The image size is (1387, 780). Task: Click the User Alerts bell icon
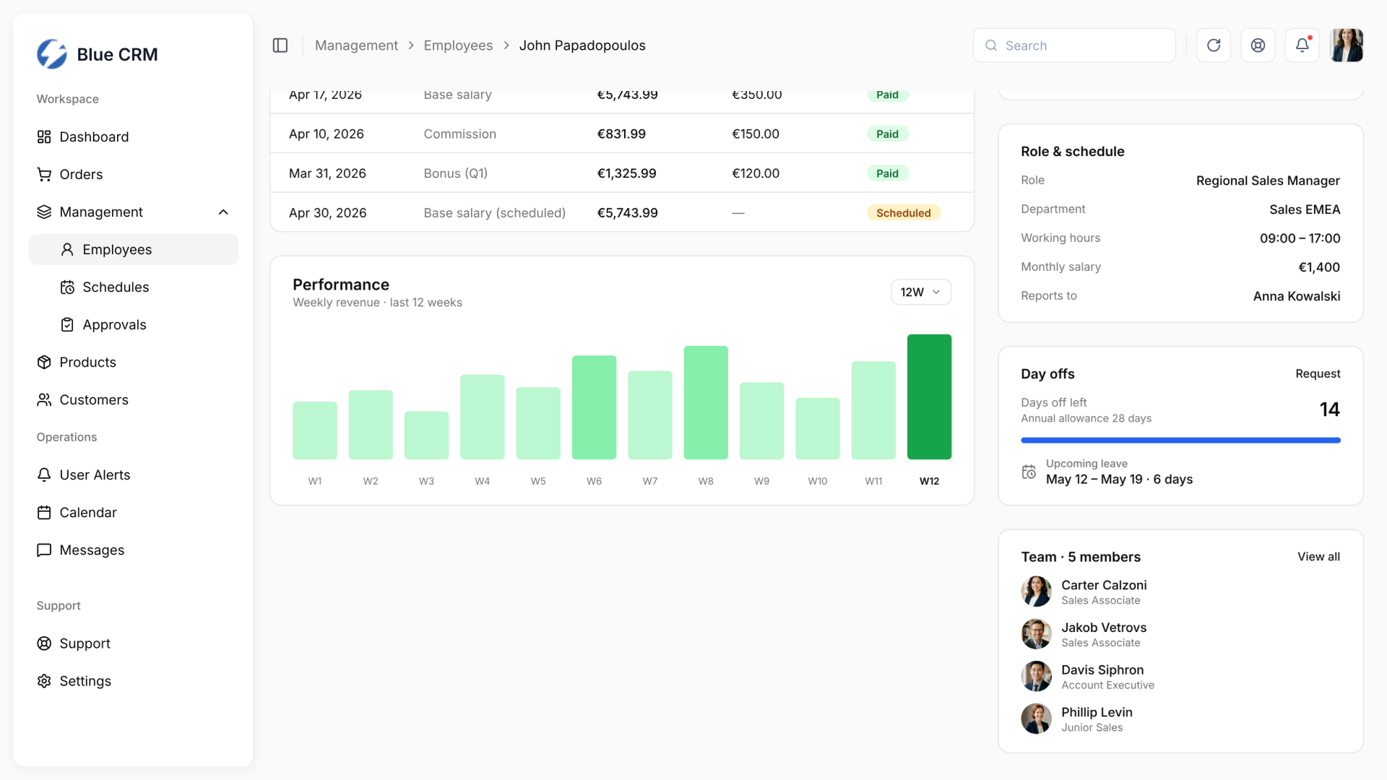pyautogui.click(x=44, y=474)
